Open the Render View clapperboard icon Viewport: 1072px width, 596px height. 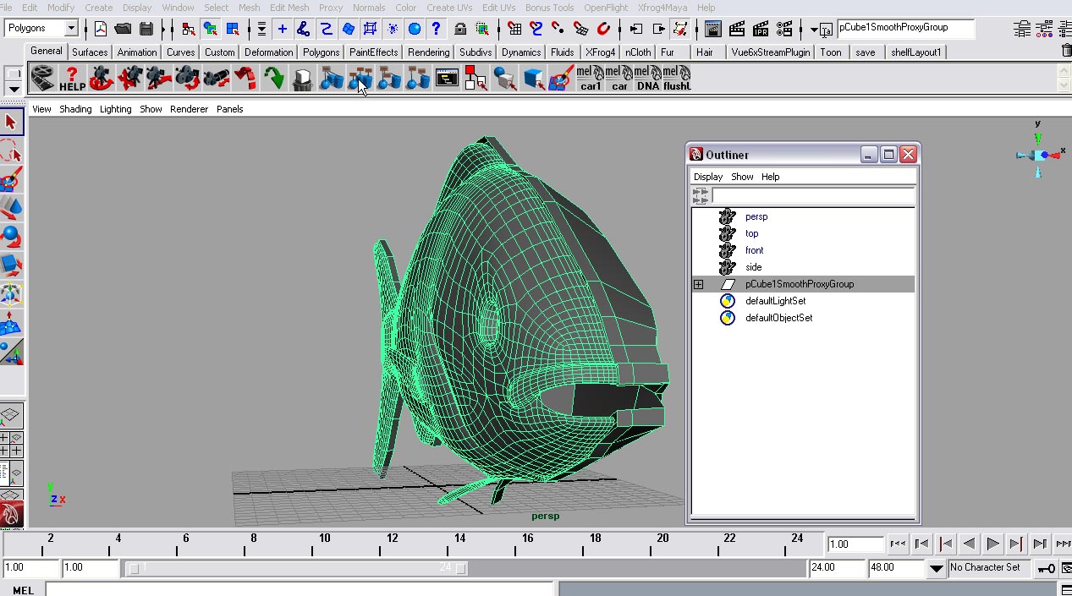(713, 29)
